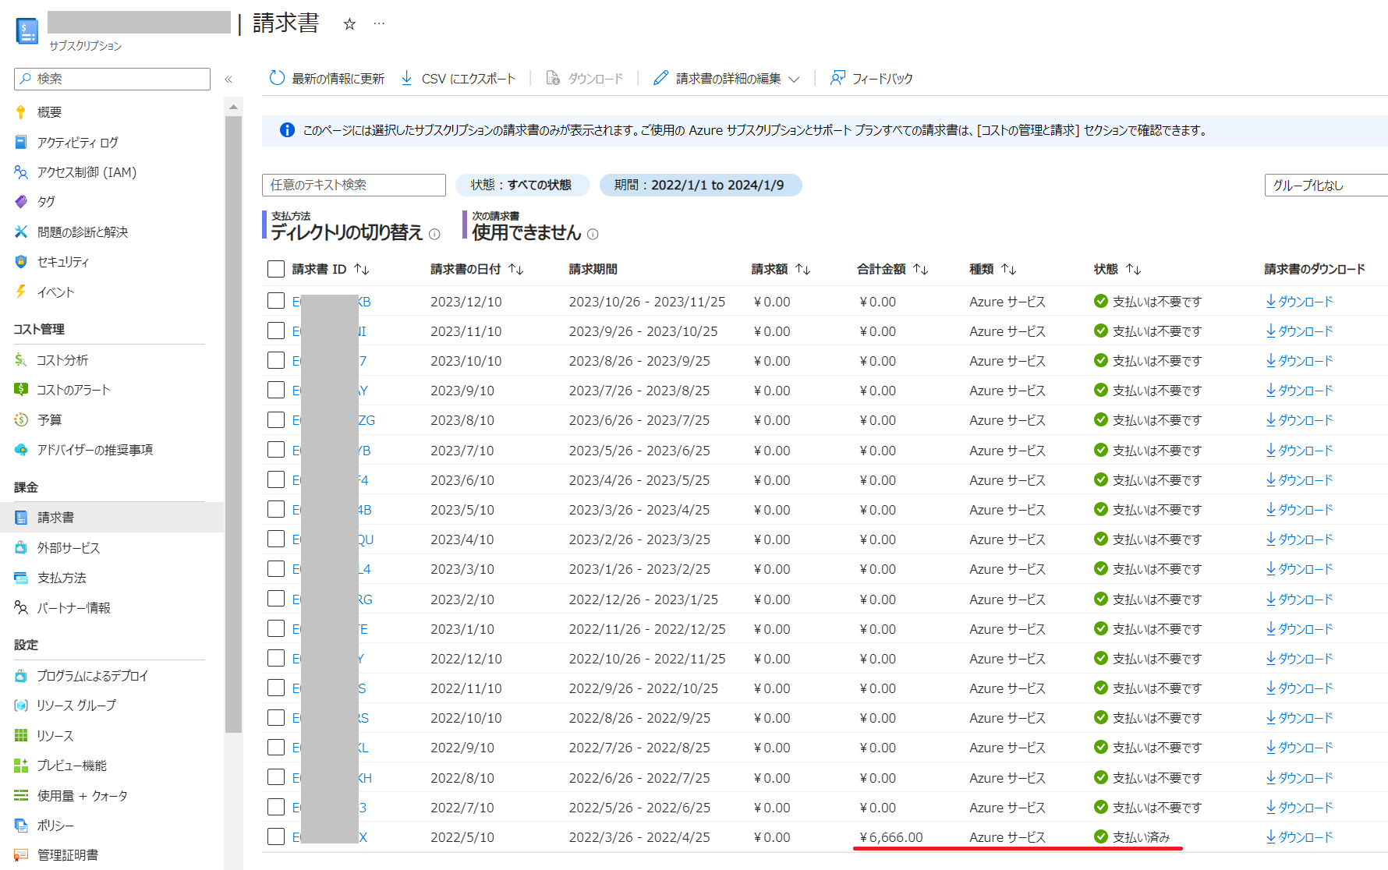The image size is (1388, 870).
Task: Click the ¥6,666.00 total amount cell
Action: point(891,836)
